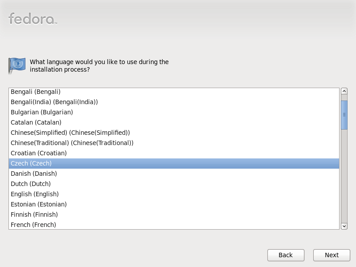Pick Catalan (Catalan) in the list
This screenshot has width=356, height=267.
(36, 122)
